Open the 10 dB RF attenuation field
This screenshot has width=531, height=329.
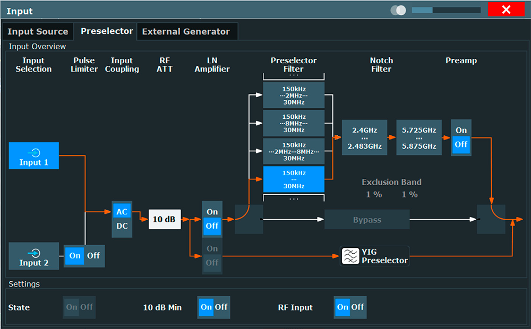pyautogui.click(x=165, y=219)
